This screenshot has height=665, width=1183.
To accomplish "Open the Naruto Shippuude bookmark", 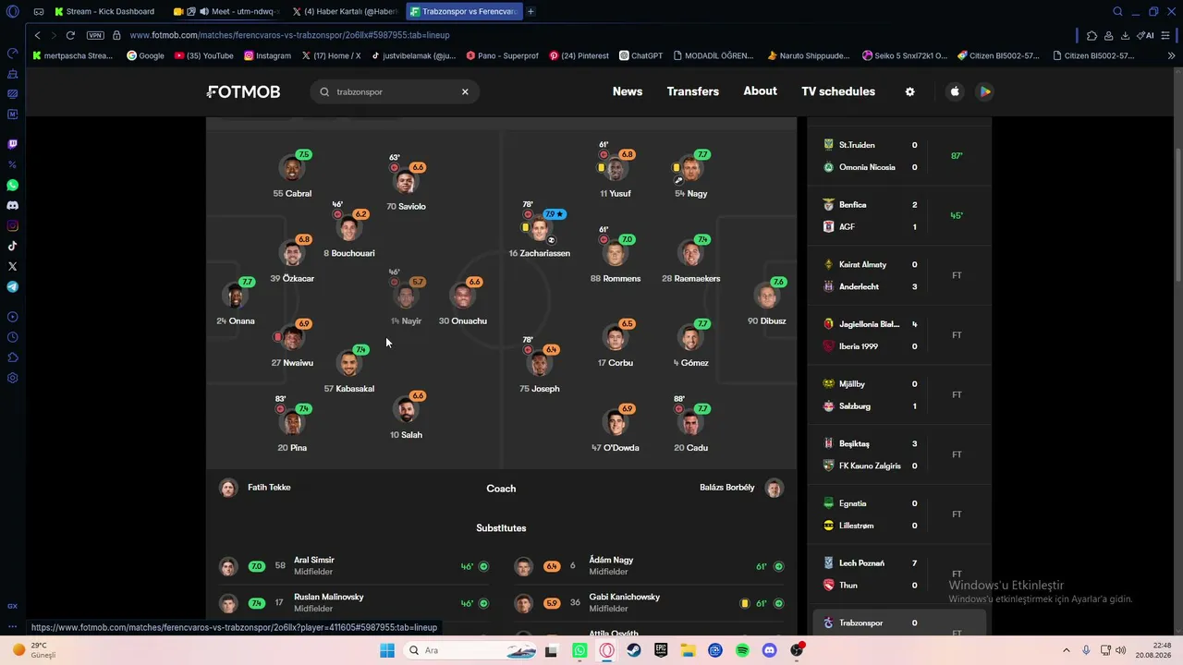I will [x=808, y=55].
